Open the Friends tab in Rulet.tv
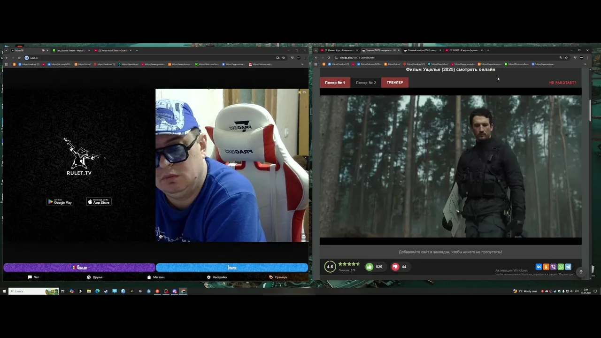The image size is (601, 338). point(94,277)
